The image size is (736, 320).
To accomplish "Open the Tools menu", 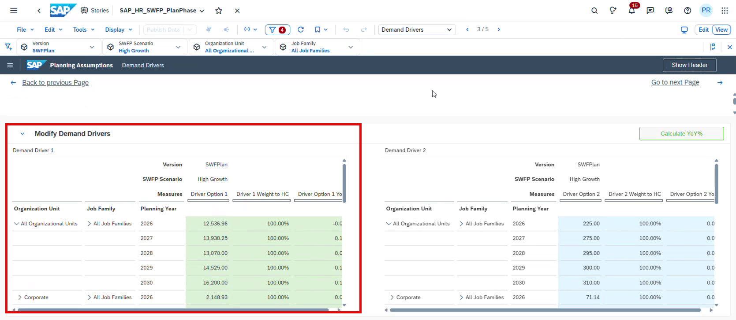I will [83, 29].
